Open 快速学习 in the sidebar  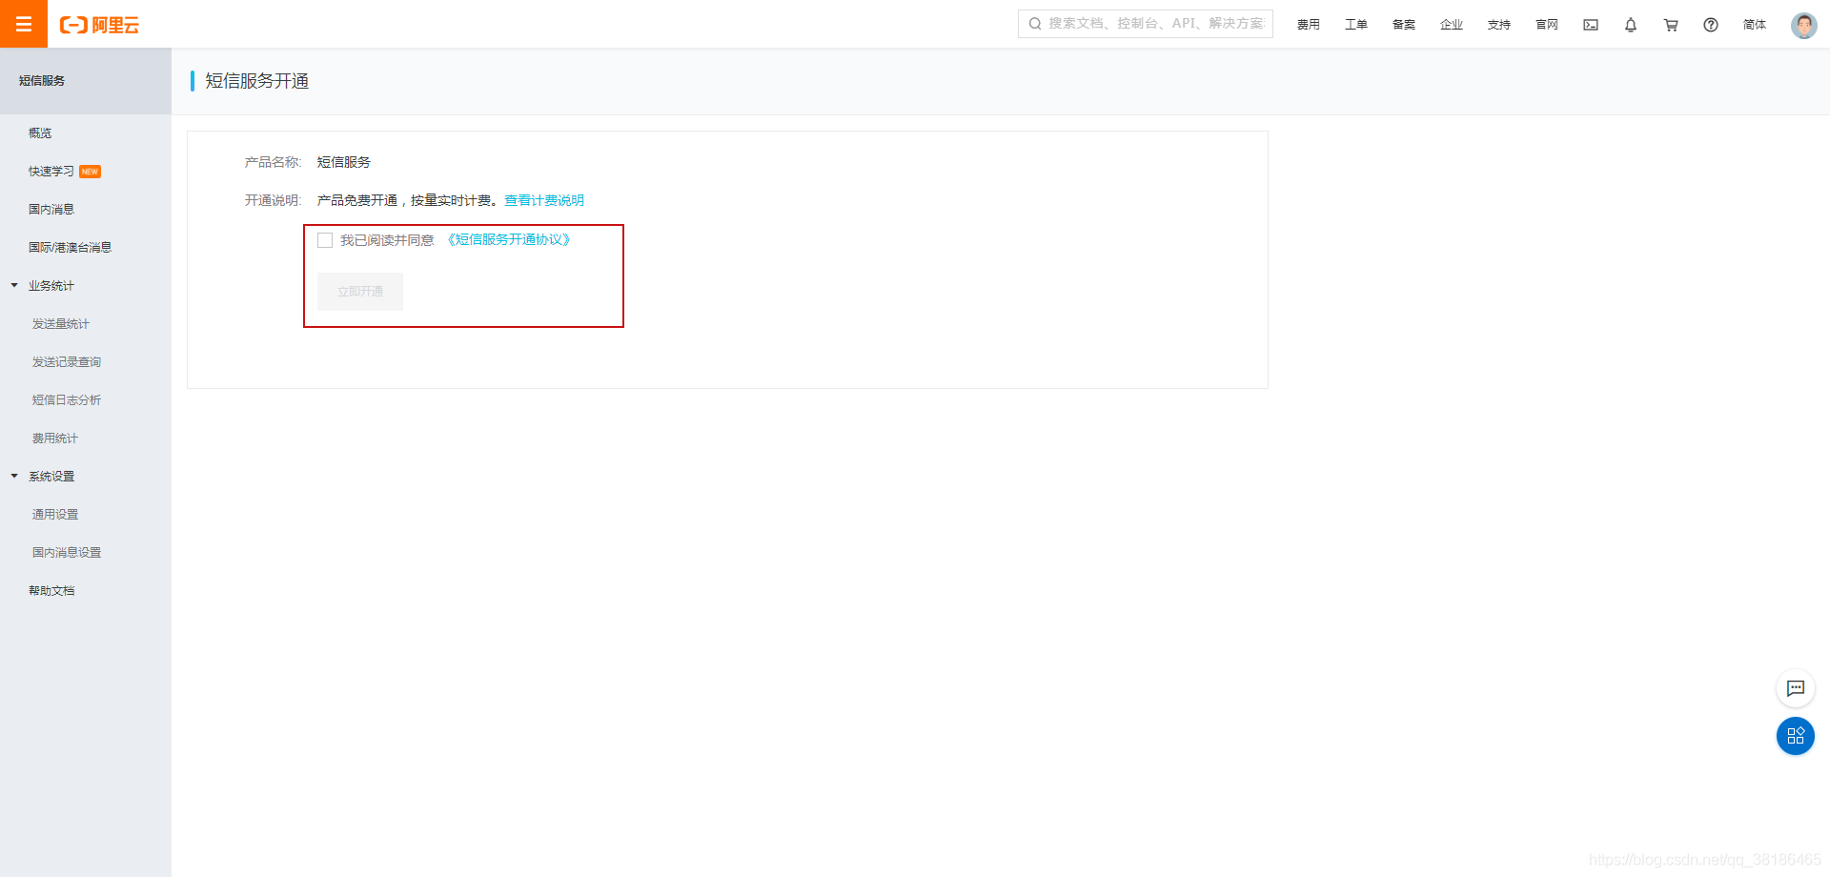[x=51, y=172]
